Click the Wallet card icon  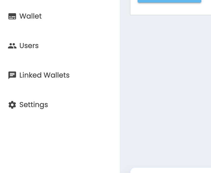[12, 16]
